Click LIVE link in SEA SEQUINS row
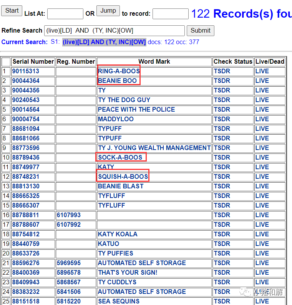 [x=262, y=301]
